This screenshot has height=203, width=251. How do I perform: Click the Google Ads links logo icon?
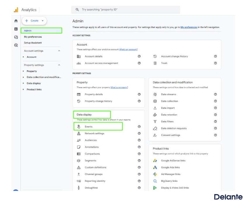(x=155, y=167)
